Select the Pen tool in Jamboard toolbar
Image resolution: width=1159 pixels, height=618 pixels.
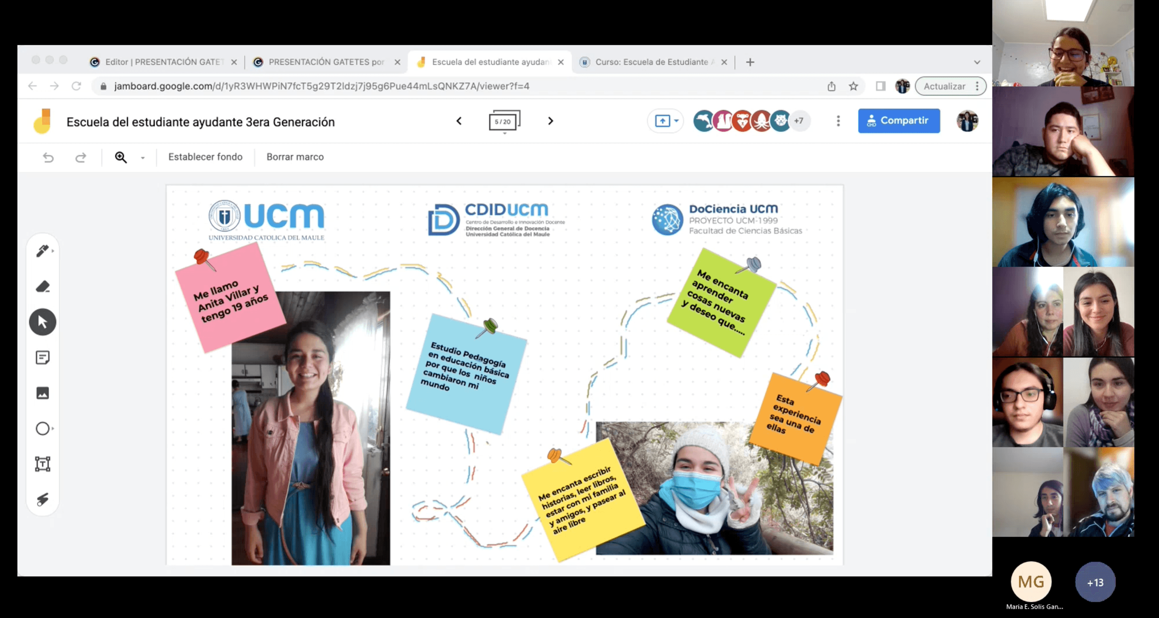pyautogui.click(x=42, y=250)
